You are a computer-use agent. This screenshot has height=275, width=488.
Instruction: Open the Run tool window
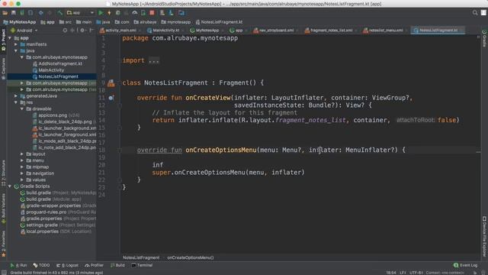pyautogui.click(x=18, y=265)
